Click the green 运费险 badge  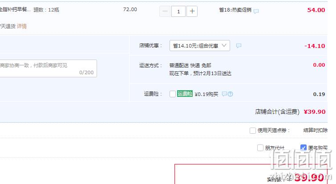(185, 94)
